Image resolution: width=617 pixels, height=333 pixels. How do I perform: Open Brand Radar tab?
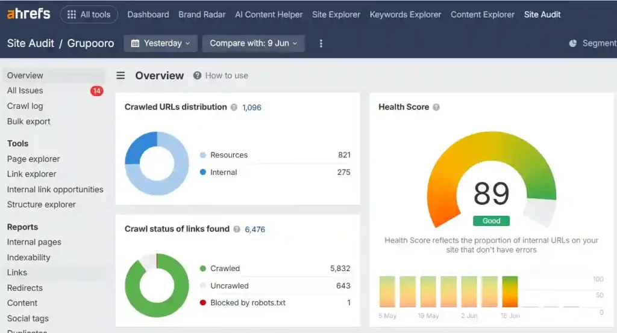coord(202,14)
